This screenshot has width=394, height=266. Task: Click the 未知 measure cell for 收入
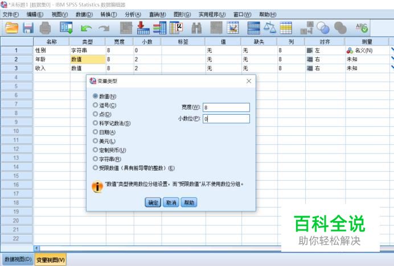(x=367, y=68)
